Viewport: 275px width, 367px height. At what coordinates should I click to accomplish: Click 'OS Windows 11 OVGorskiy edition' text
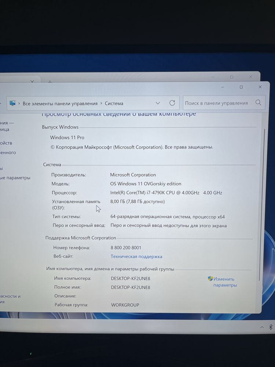coord(146,184)
